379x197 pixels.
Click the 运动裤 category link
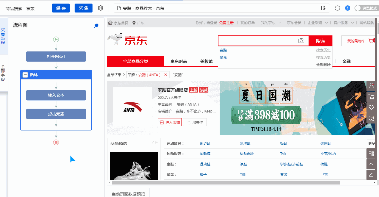[205, 154]
